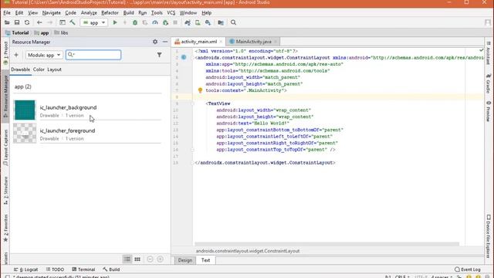
Task: Open the TODO tool window
Action: tap(55, 270)
